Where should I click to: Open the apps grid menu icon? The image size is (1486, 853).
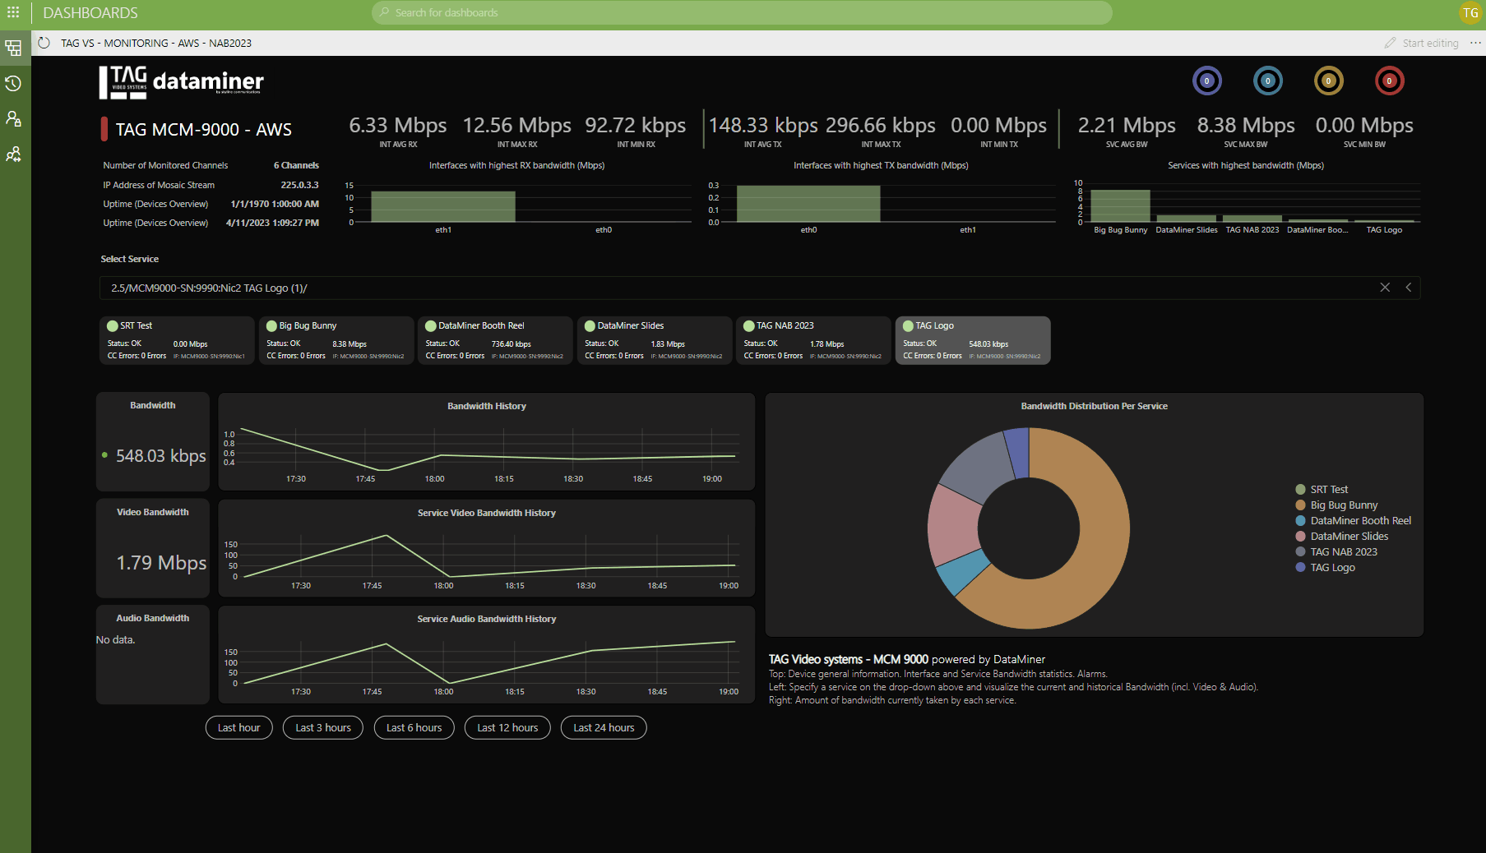click(x=13, y=12)
